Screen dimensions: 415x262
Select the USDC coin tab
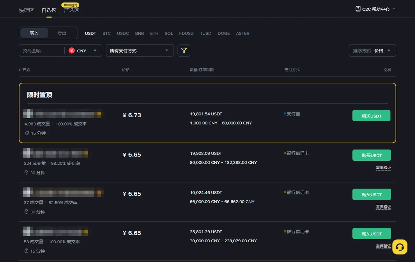tap(123, 33)
